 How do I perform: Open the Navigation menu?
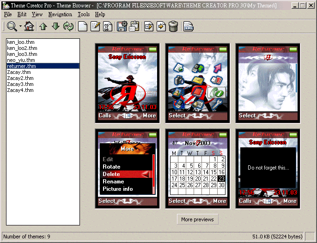(x=60, y=14)
